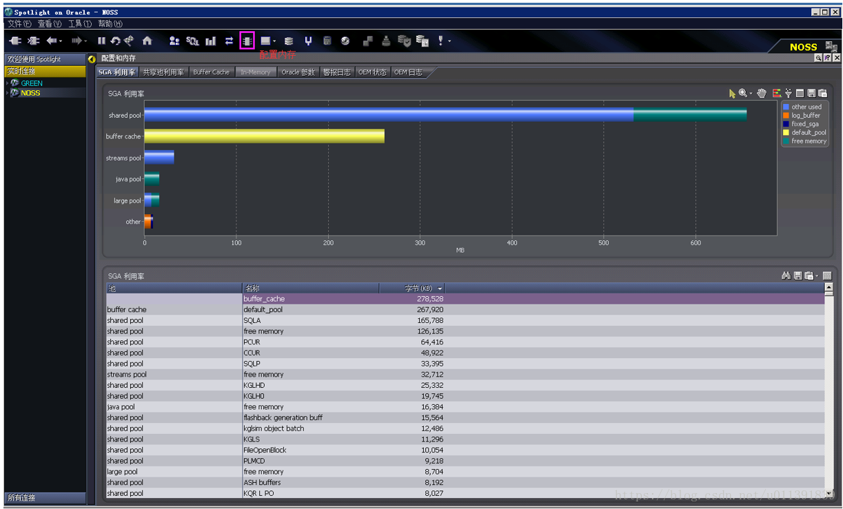Expand the GREEN connection tree node
Image resolution: width=843 pixels, height=509 pixels.
7,83
